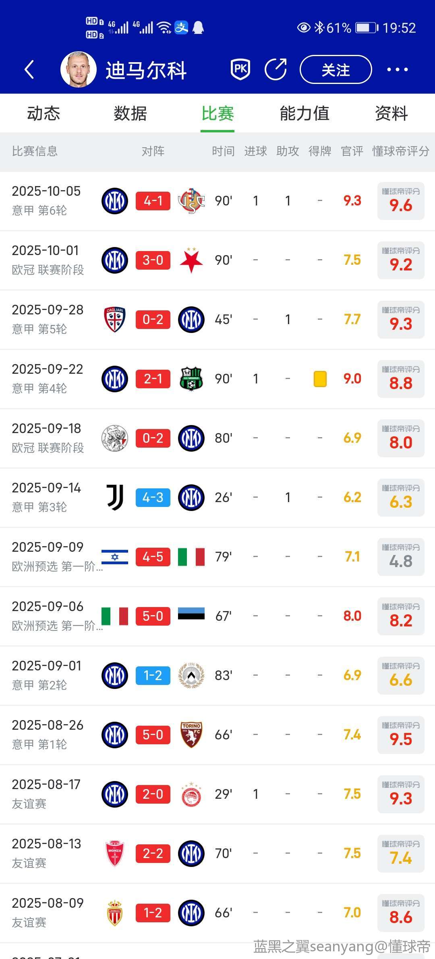Open the 4-3 Juventus match score
Screen dimensions: 435x959
point(153,497)
